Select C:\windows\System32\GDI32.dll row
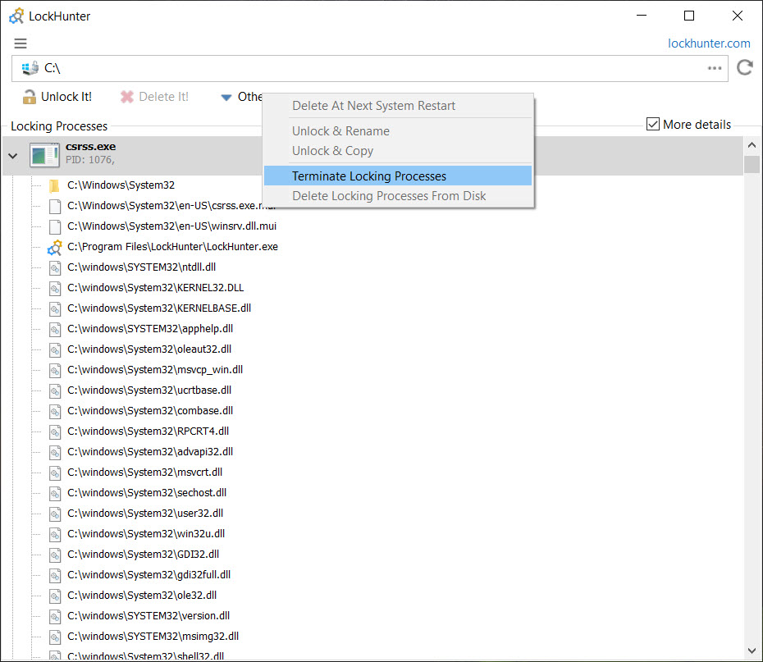The width and height of the screenshot is (763, 662). coord(143,555)
